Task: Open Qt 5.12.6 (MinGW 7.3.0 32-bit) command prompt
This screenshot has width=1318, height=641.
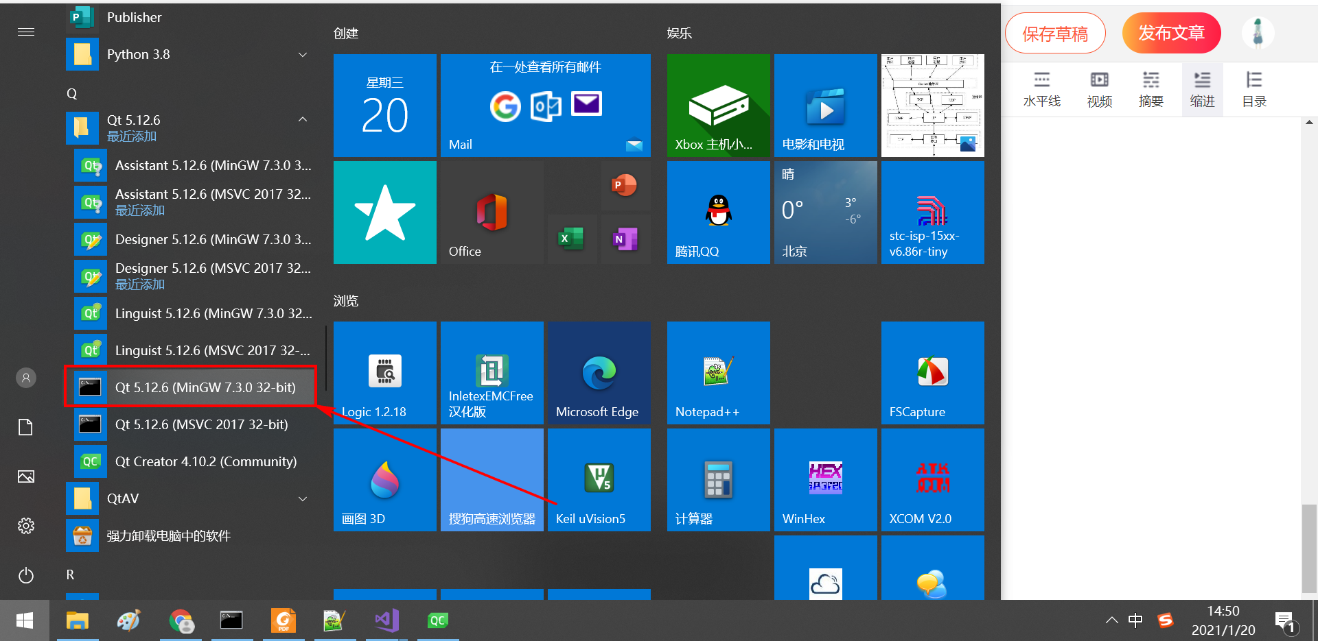Action: [x=190, y=387]
